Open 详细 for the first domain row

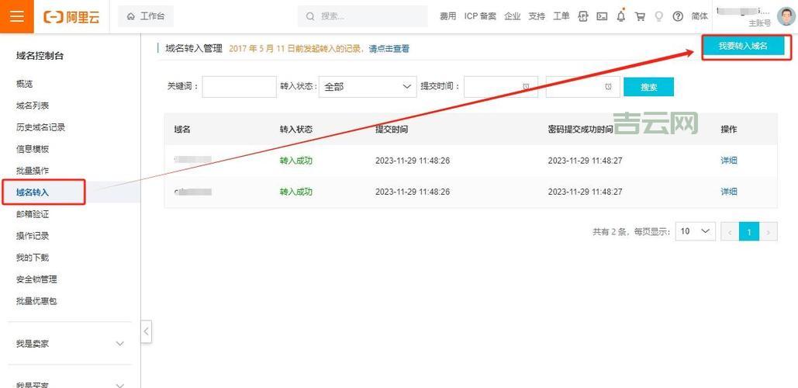point(729,161)
